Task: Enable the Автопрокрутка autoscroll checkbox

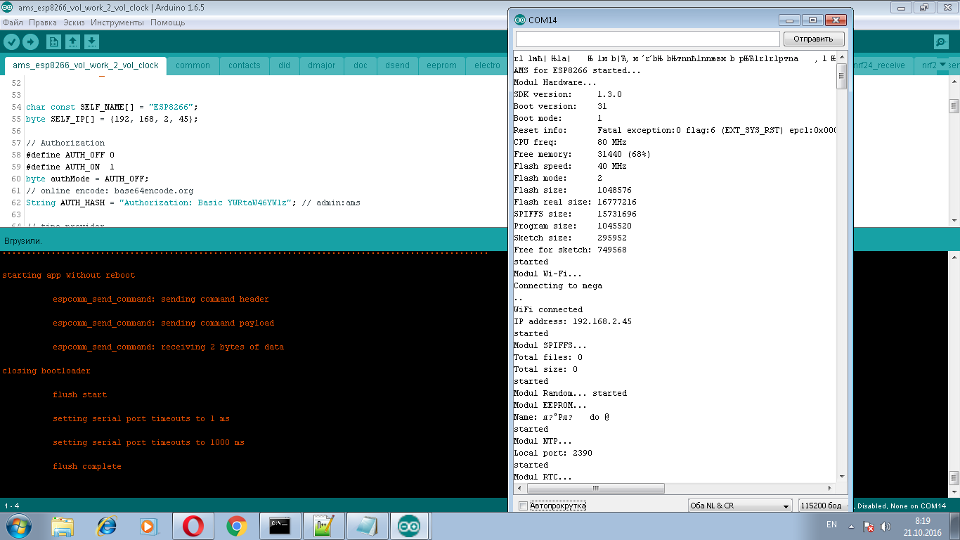Action: (522, 505)
